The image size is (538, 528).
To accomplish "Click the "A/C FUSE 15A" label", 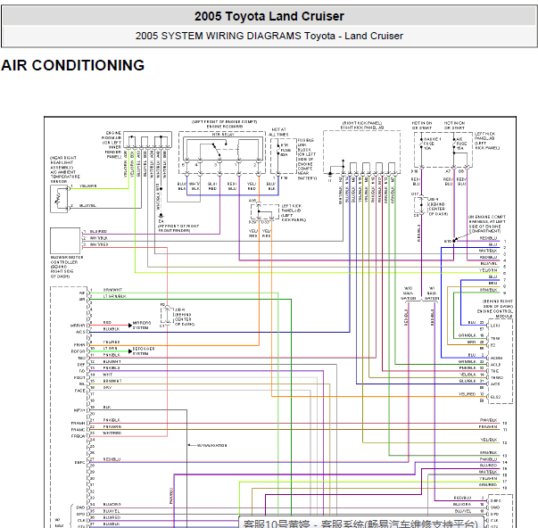I will [x=461, y=144].
